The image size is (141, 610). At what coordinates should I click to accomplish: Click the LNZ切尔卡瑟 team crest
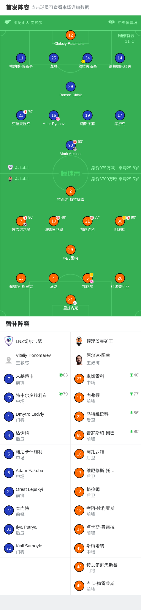tap(9, 341)
